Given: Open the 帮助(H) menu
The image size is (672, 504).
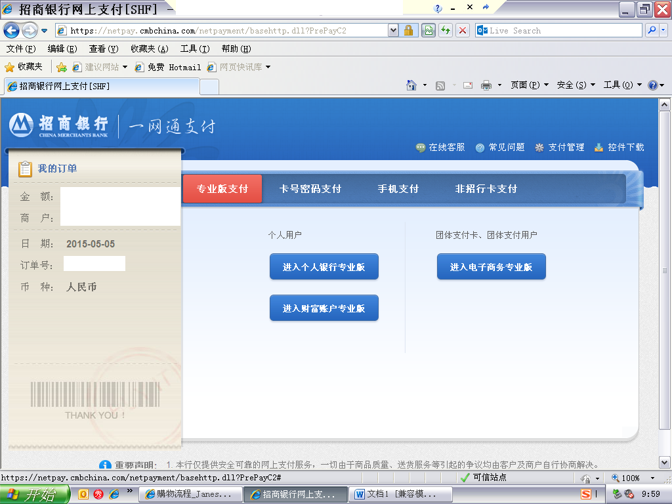Looking at the screenshot, I should [236, 49].
